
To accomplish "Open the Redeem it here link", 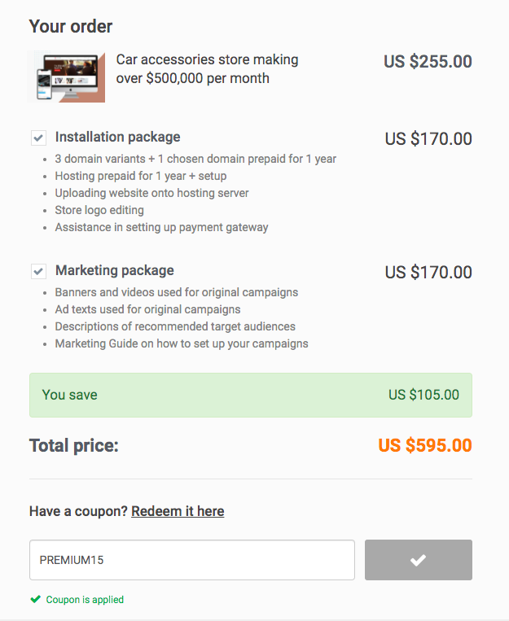I will [x=178, y=511].
